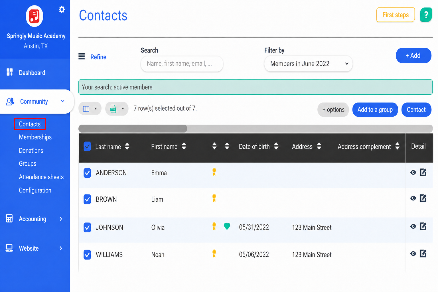Open Memberships in the Community menu
Image resolution: width=438 pixels, height=292 pixels.
[x=35, y=137]
